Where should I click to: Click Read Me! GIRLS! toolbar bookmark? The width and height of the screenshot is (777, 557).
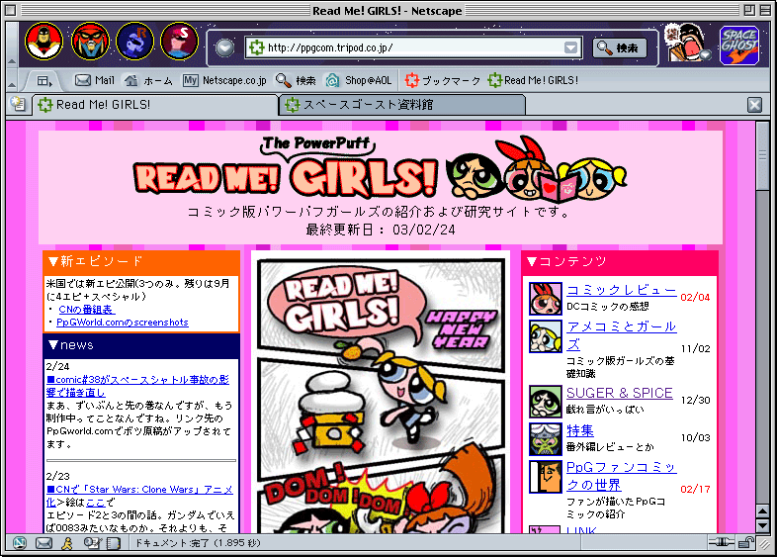[533, 80]
